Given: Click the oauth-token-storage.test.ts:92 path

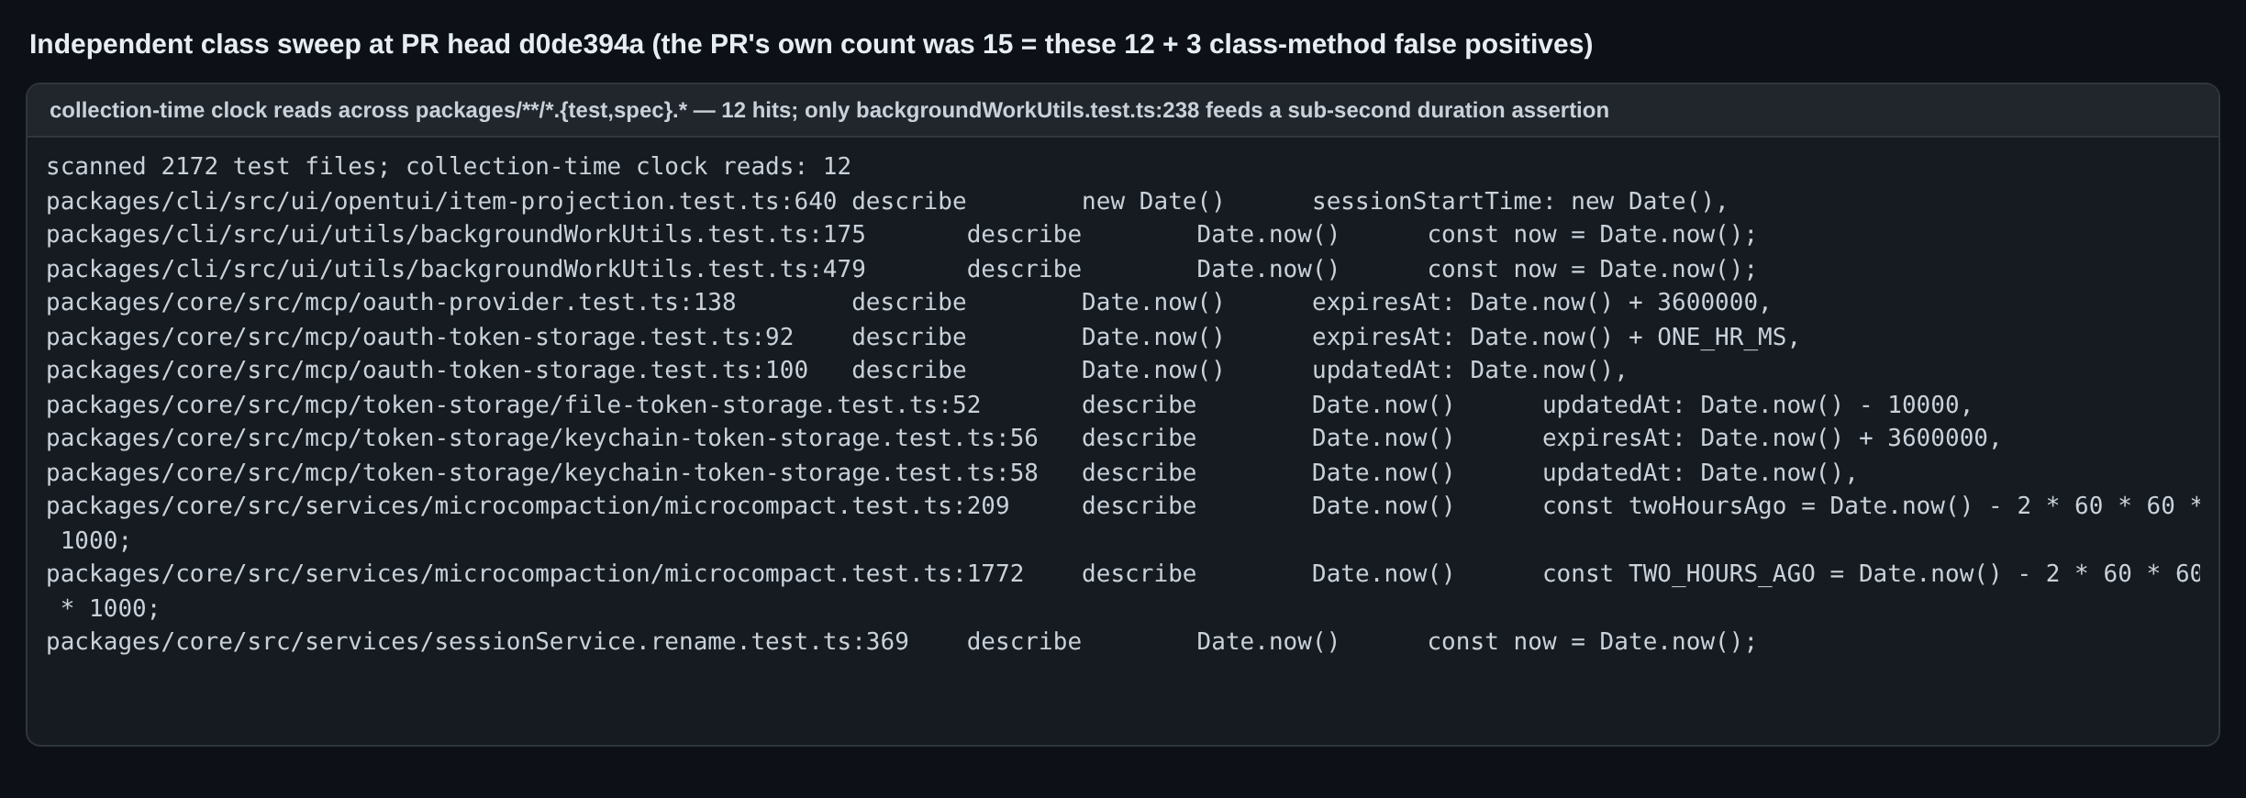Looking at the screenshot, I should (x=420, y=337).
